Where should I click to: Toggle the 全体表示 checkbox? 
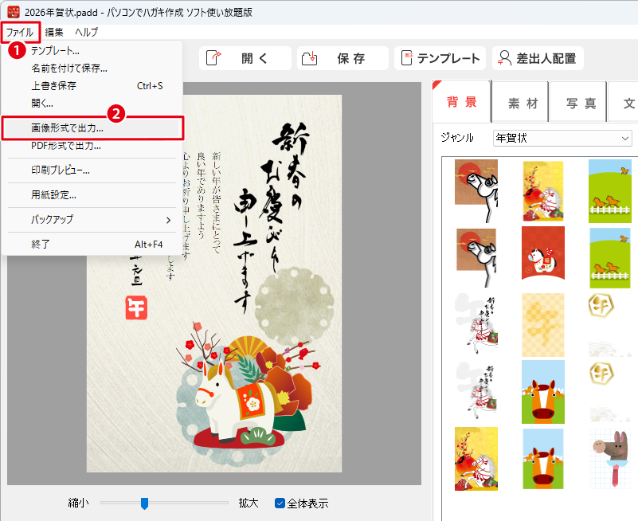tap(280, 503)
